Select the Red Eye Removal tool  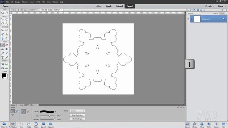pyautogui.click(x=2, y=30)
